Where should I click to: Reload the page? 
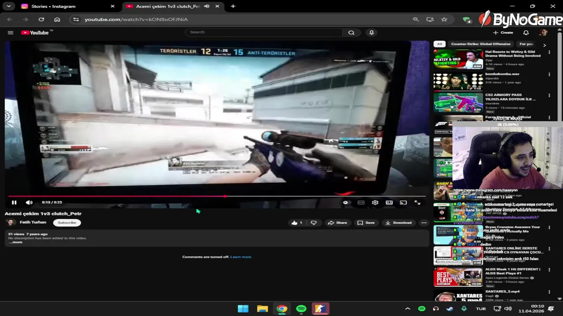pyautogui.click(x=41, y=19)
